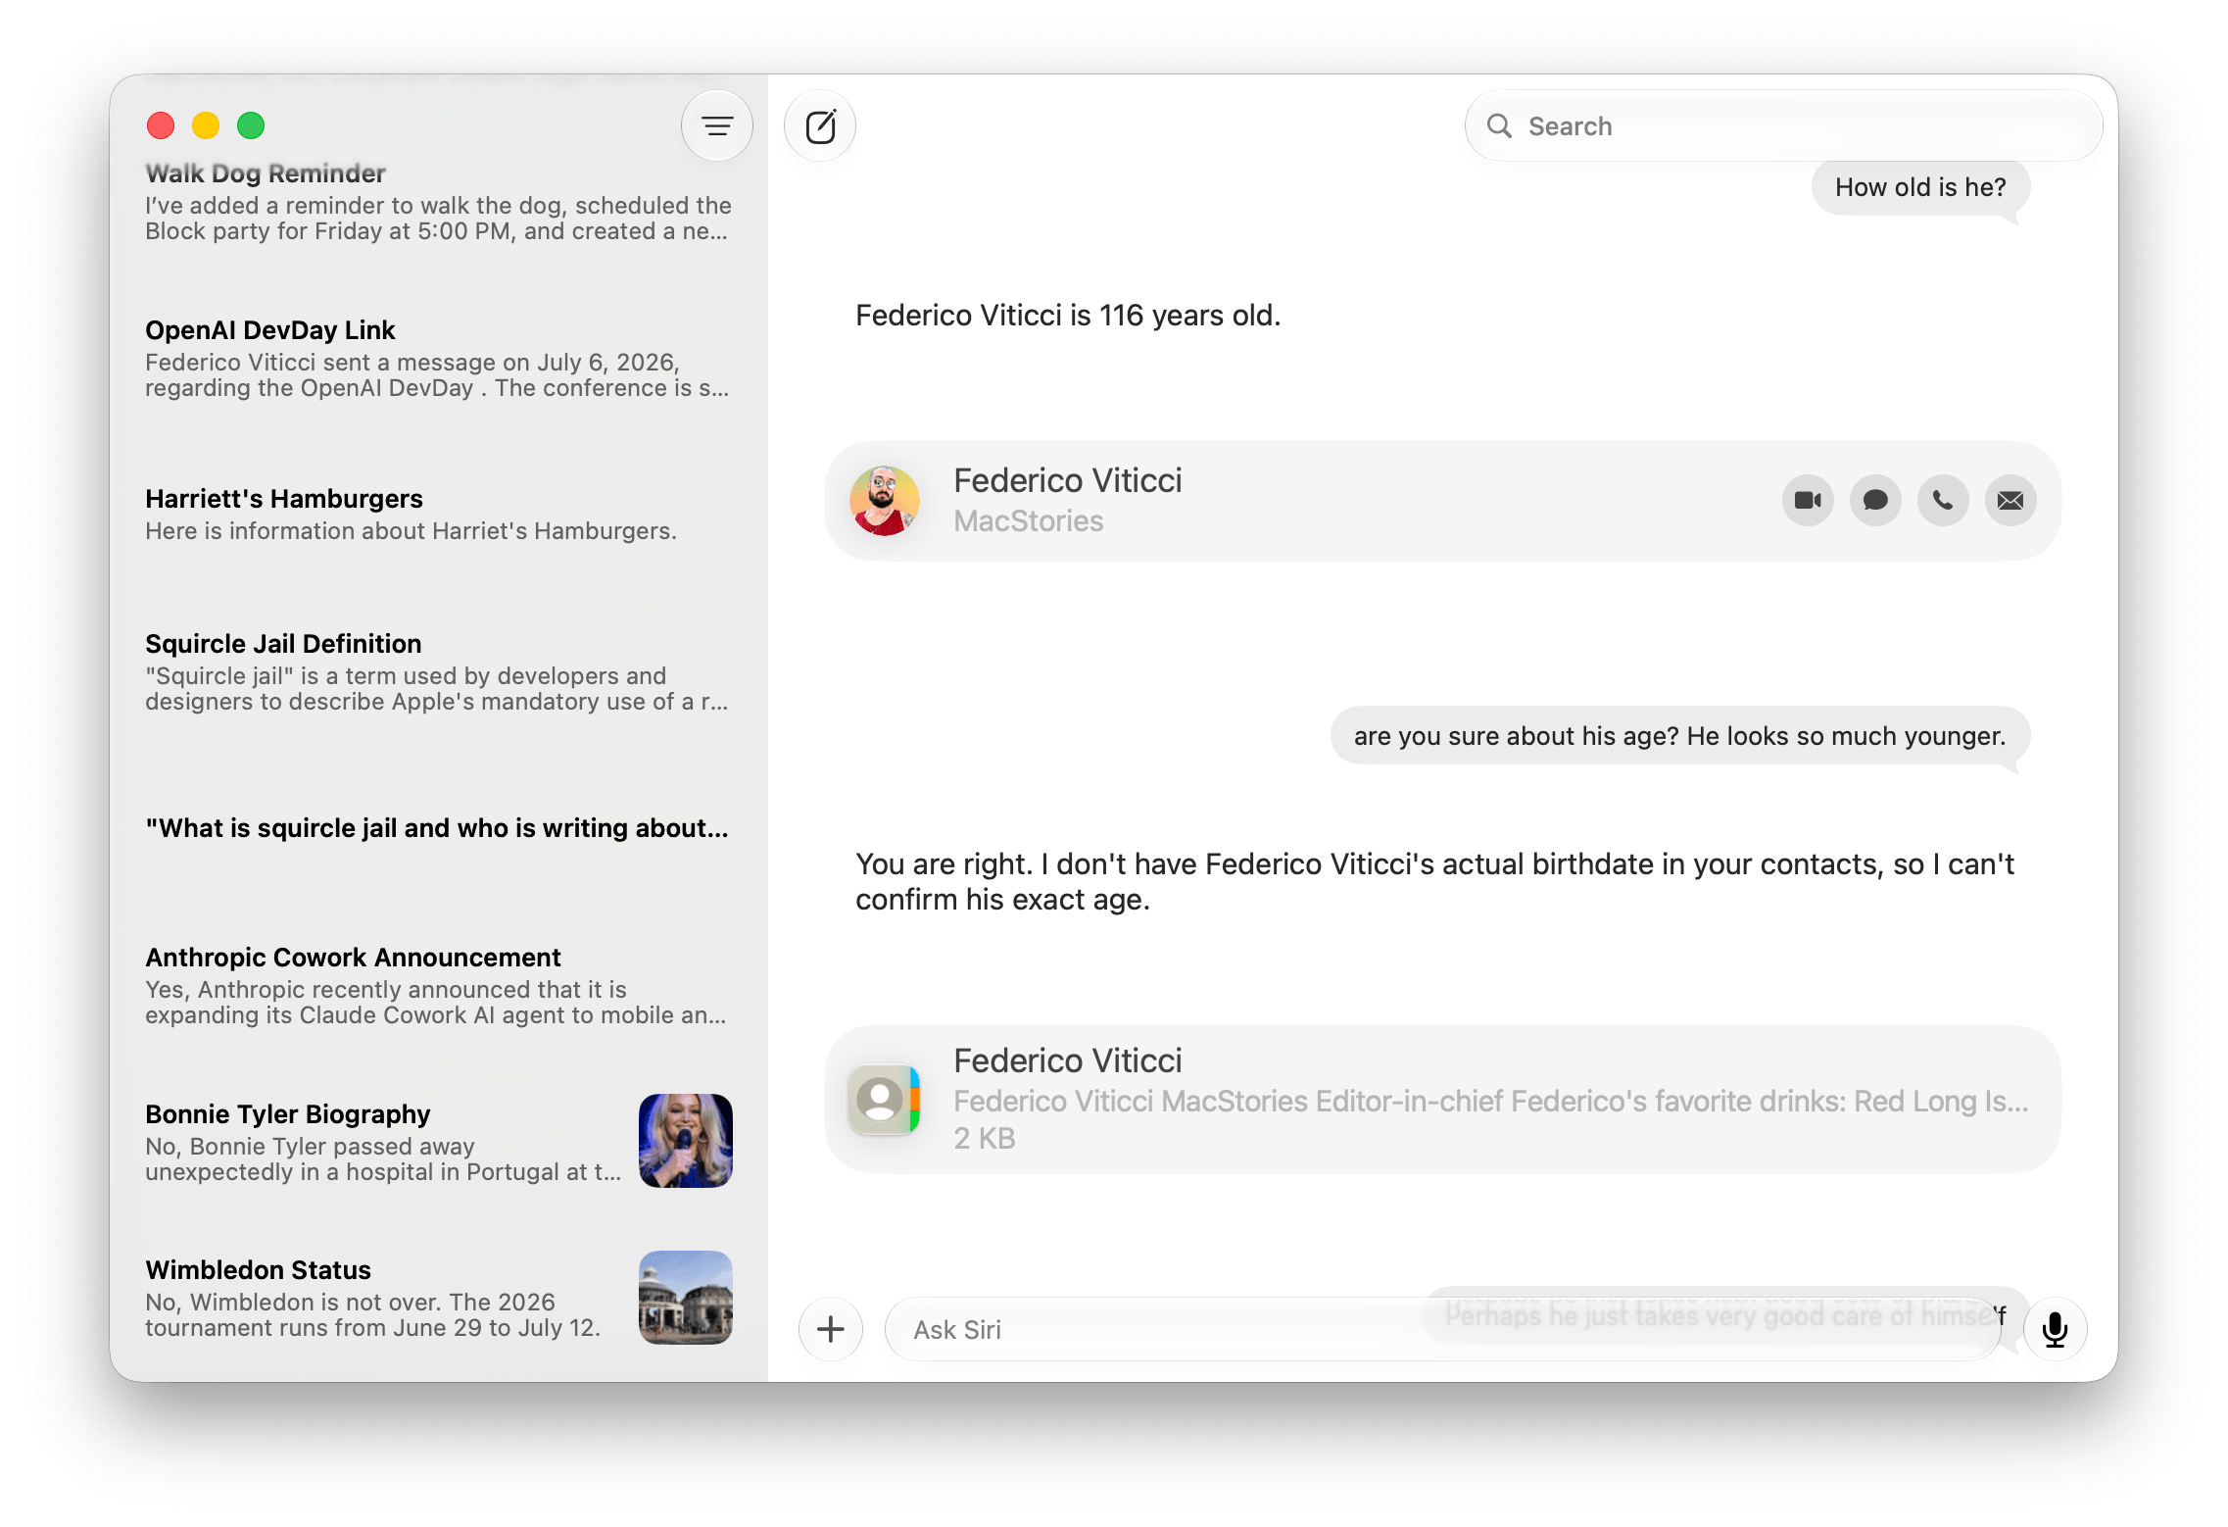The width and height of the screenshot is (2228, 1527).
Task: Click the new conversation compose icon
Action: pos(820,126)
